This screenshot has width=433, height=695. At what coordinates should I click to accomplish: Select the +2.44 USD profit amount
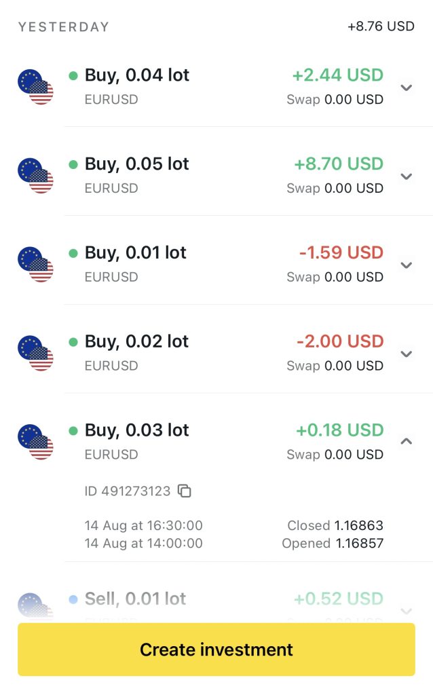tap(337, 75)
